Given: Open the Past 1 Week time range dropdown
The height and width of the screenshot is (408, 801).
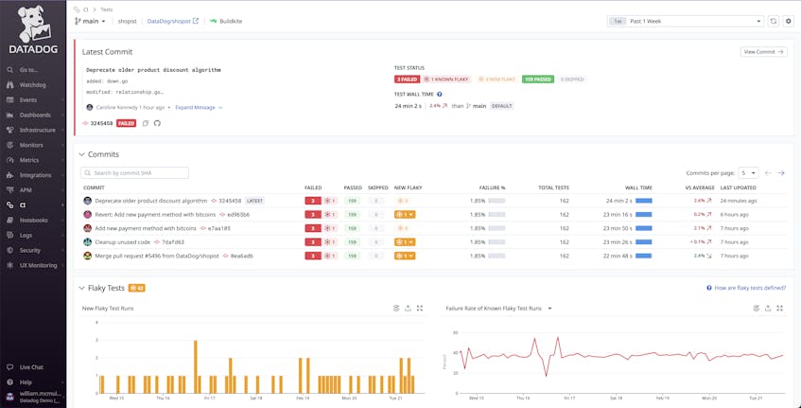Looking at the screenshot, I should [685, 22].
